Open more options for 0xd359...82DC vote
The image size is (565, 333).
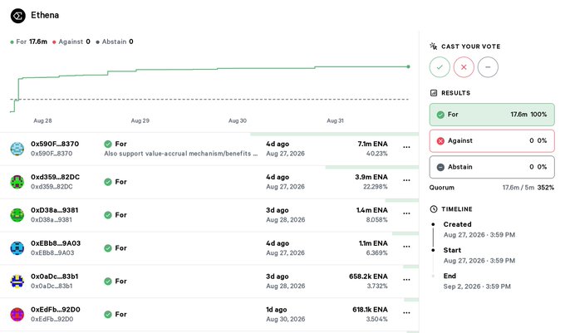pos(406,180)
